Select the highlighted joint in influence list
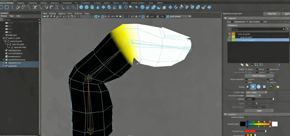Viewport: 290px width, 136px height. (x=258, y=40)
